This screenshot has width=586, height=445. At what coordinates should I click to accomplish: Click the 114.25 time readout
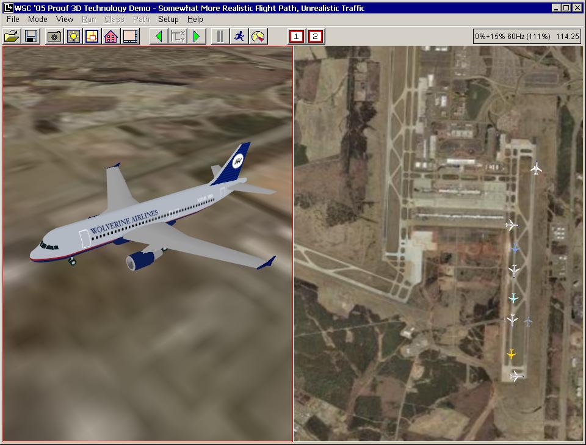[x=567, y=37]
